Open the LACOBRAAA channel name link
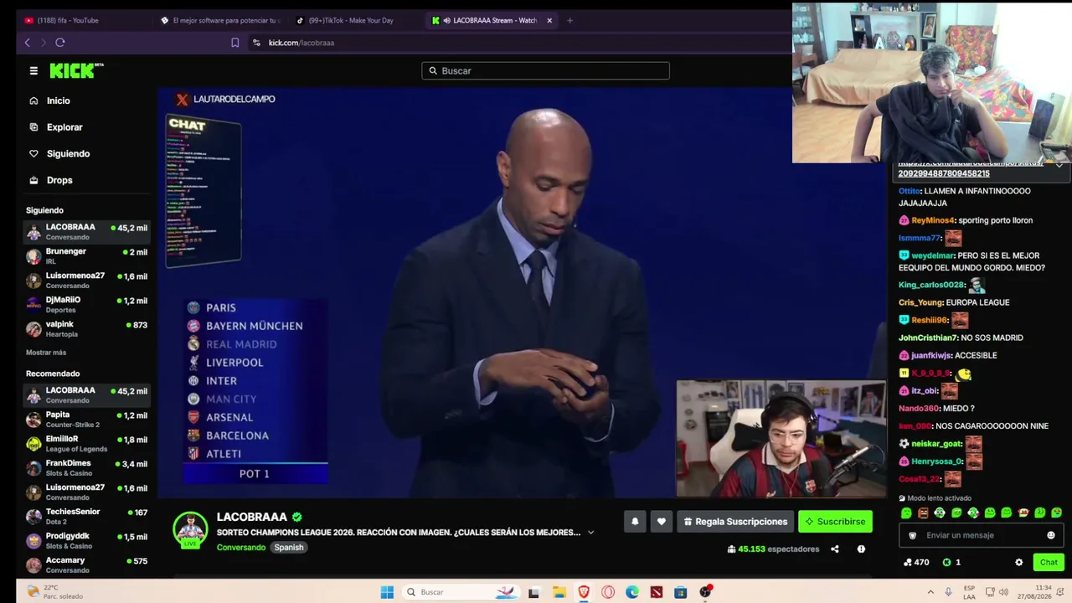The width and height of the screenshot is (1072, 603). [x=252, y=518]
